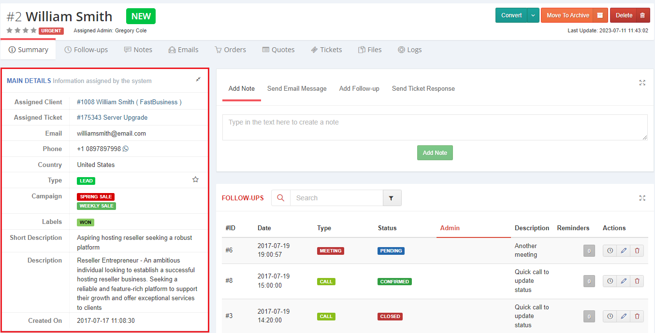655x333 pixels.
Task: Click reminders count for follow-up #3
Action: point(589,317)
